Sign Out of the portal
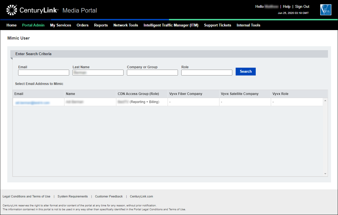 pyautogui.click(x=302, y=6)
